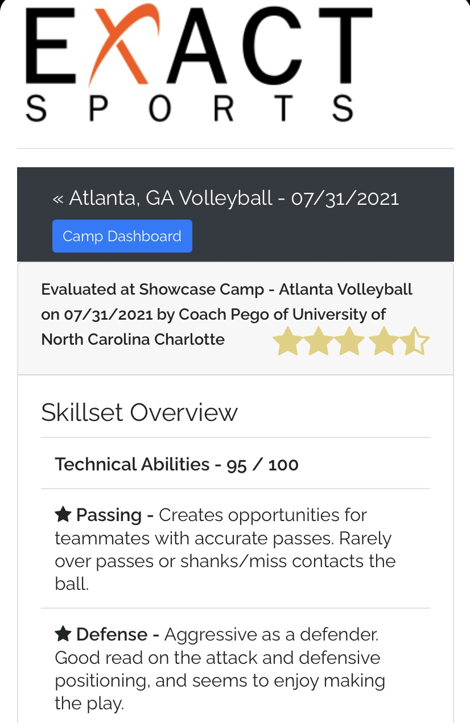The width and height of the screenshot is (470, 723).
Task: Click the SPORTS text under logo
Action: coord(191,108)
